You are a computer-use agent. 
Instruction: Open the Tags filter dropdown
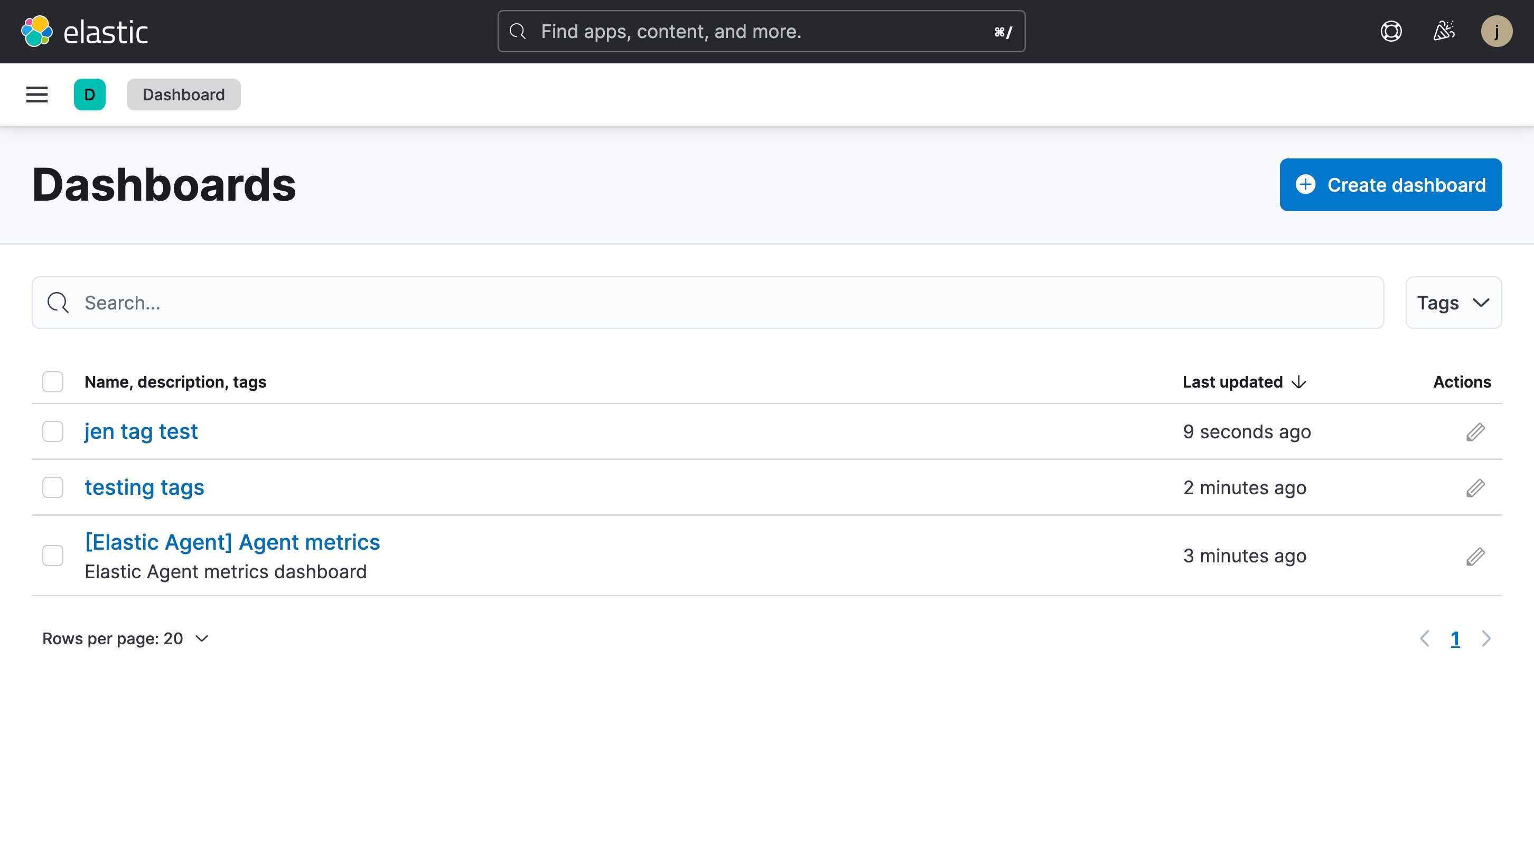click(x=1453, y=303)
